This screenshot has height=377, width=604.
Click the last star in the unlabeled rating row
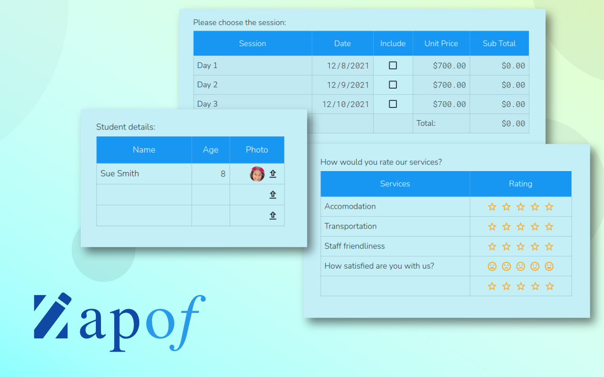(549, 286)
